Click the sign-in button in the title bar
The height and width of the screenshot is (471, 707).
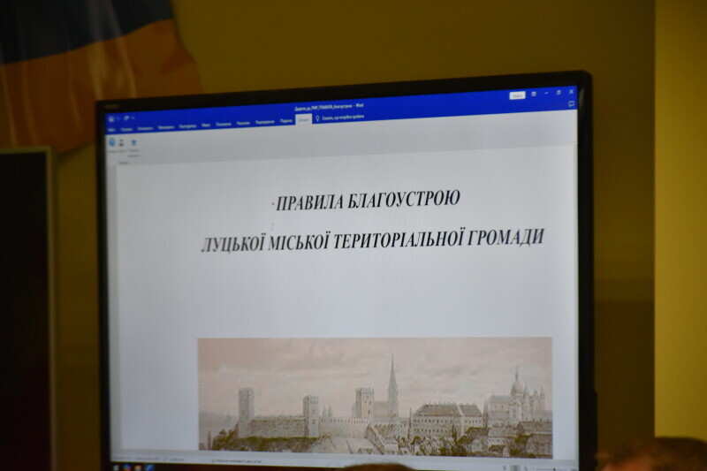(517, 95)
